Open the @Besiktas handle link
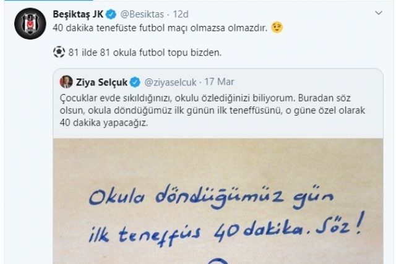 pos(142,14)
